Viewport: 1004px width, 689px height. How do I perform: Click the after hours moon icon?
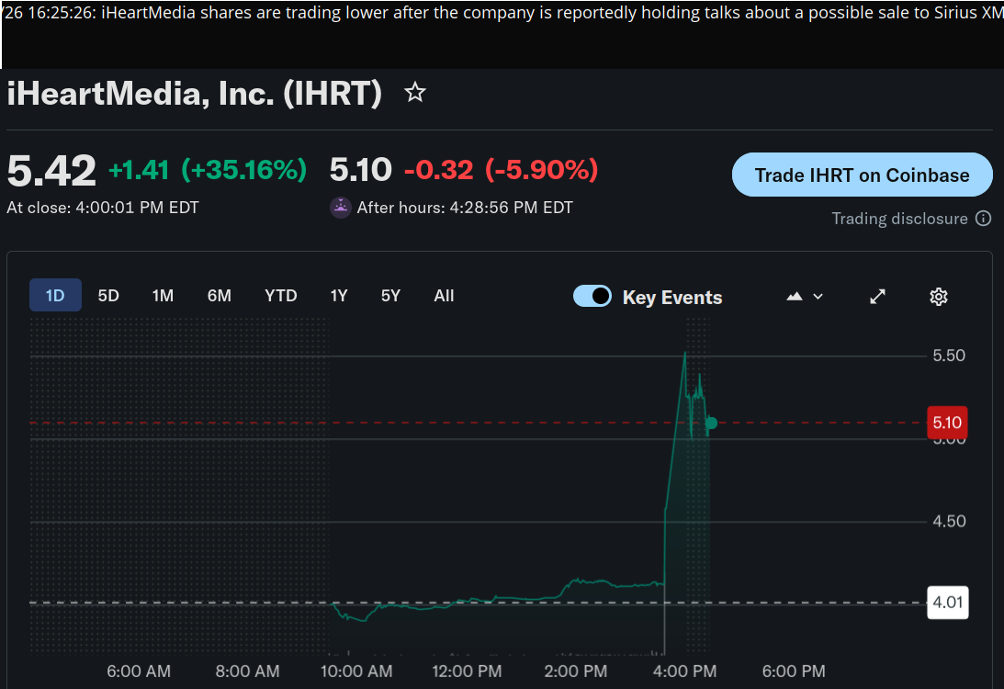(340, 208)
